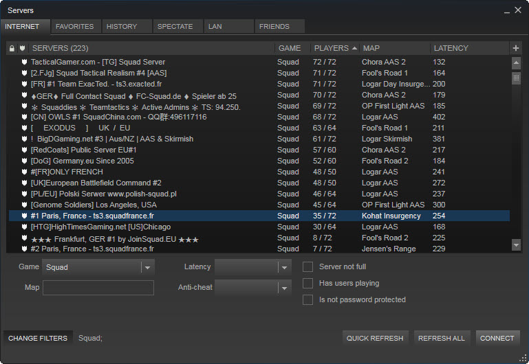Select the [RedCoats] Public Server EU#1 name
This screenshot has height=364, width=529.
(83, 150)
